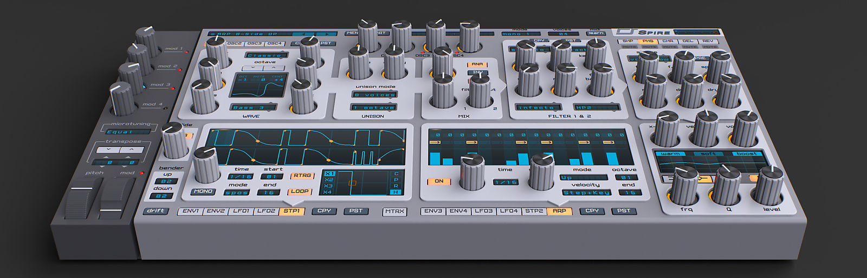Image resolution: width=867 pixels, height=278 pixels.
Task: Go to next preset with right arrow
Action: pyautogui.click(x=326, y=34)
